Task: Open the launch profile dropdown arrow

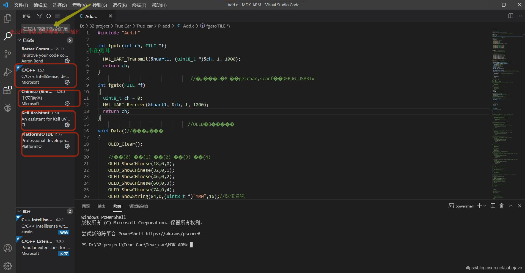Action: (485, 206)
